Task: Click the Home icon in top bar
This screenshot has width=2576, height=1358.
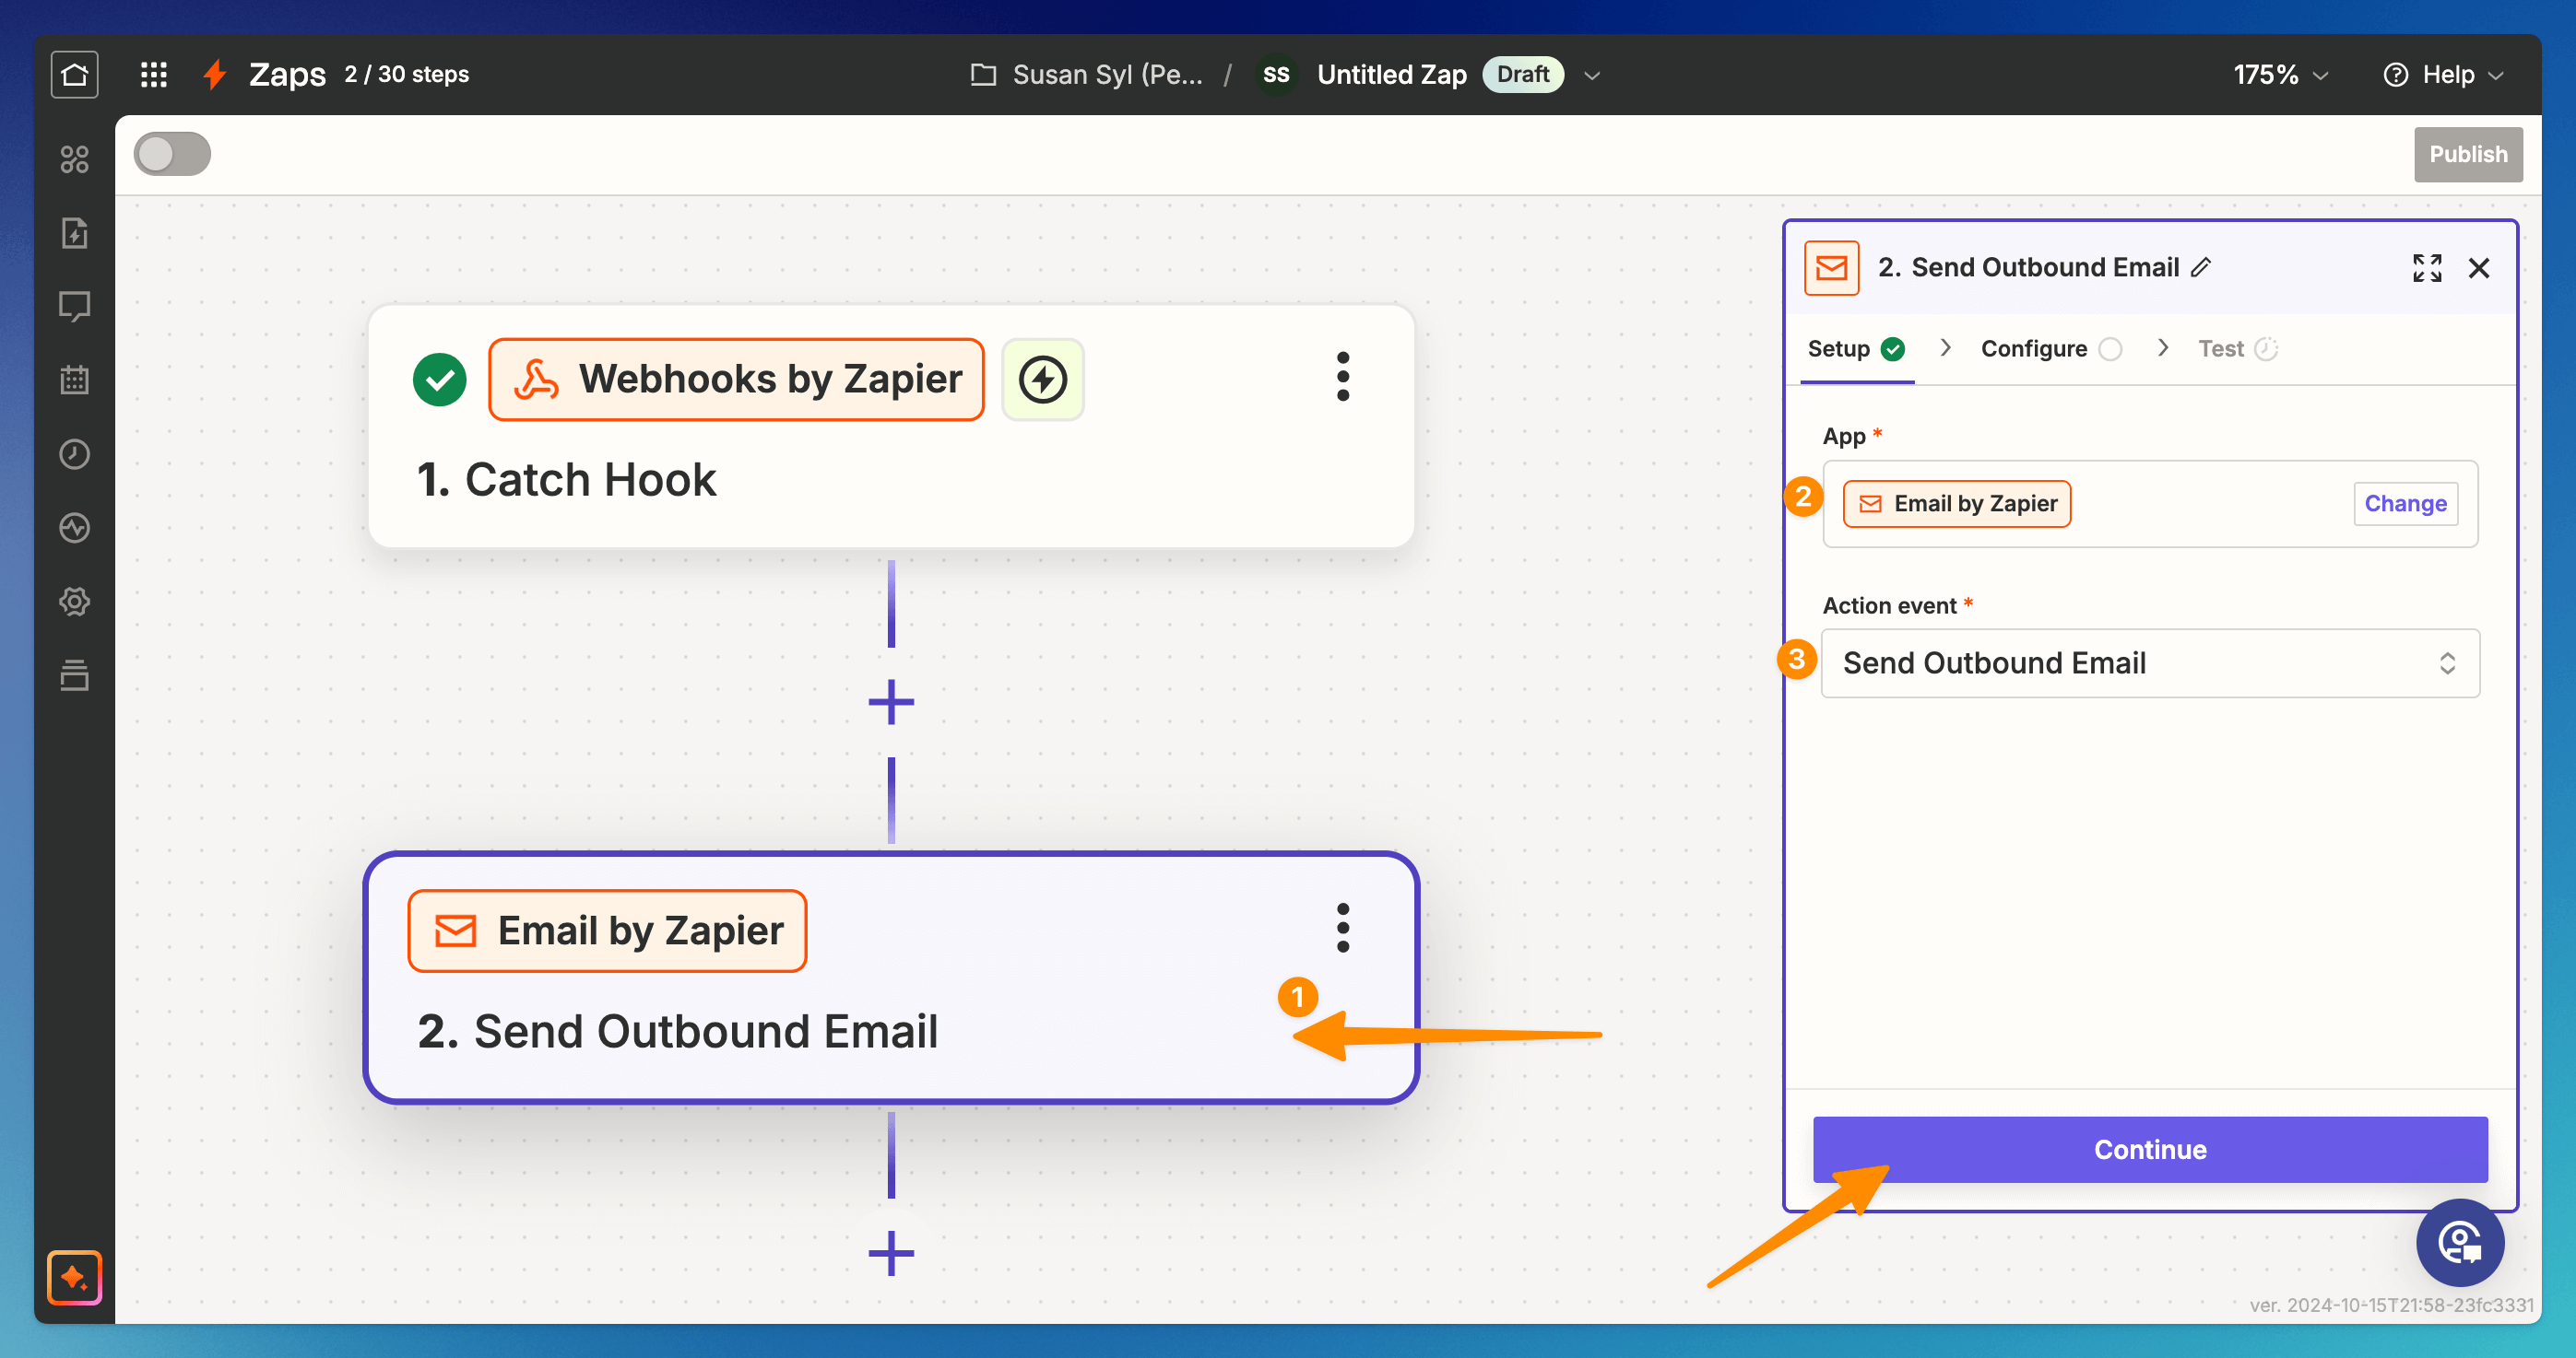Action: pyautogui.click(x=74, y=75)
